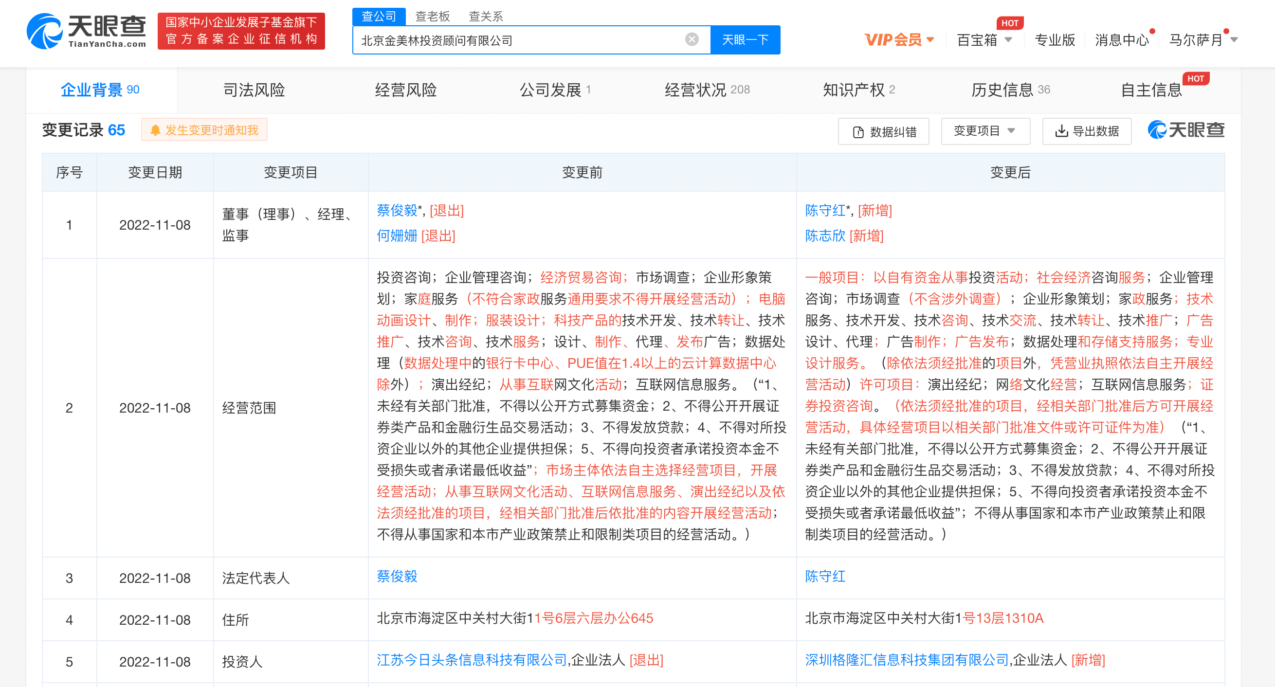Click the red 国家中小企业发展子基金 banner
This screenshot has height=687, width=1275.
(x=241, y=31)
